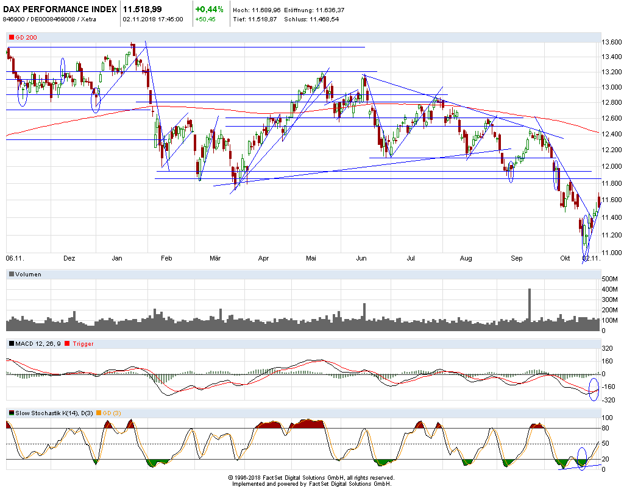Click the Slow Stochastik legend swatch
The width and height of the screenshot is (624, 487).
[x=12, y=413]
